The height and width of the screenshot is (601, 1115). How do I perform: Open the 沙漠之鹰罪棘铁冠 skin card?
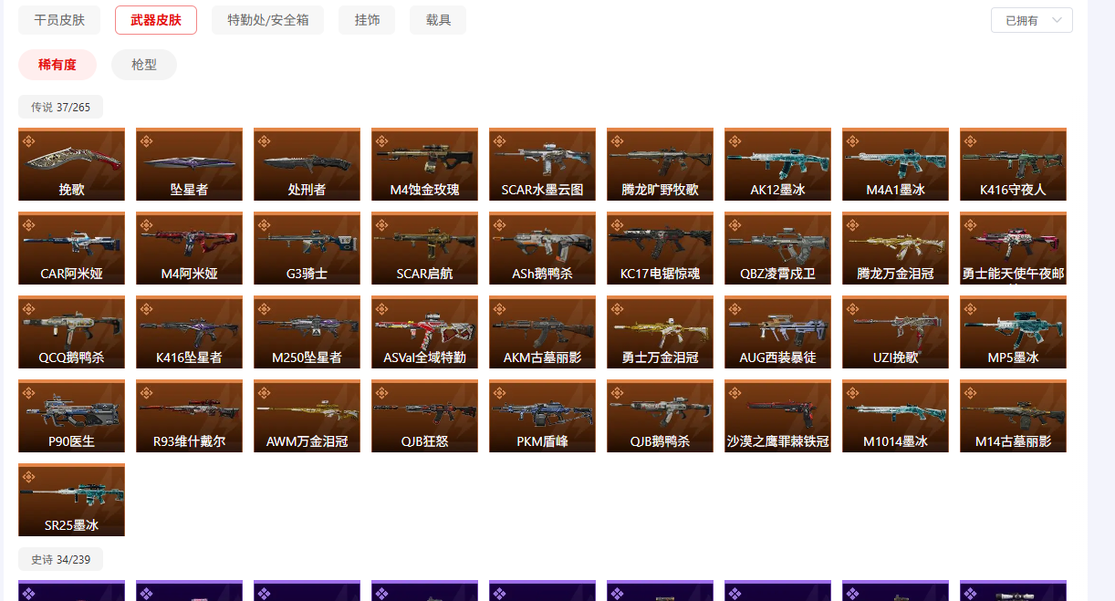coord(777,416)
